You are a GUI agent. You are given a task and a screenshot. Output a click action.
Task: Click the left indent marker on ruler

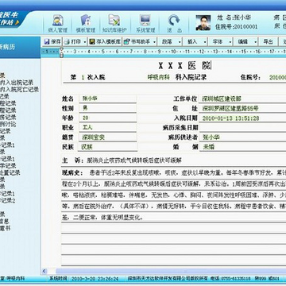[x=62, y=55]
